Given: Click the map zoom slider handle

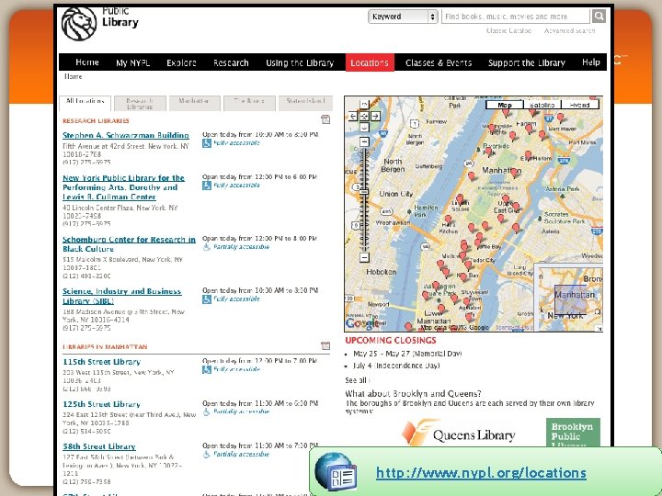Looking at the screenshot, I should point(364,191).
